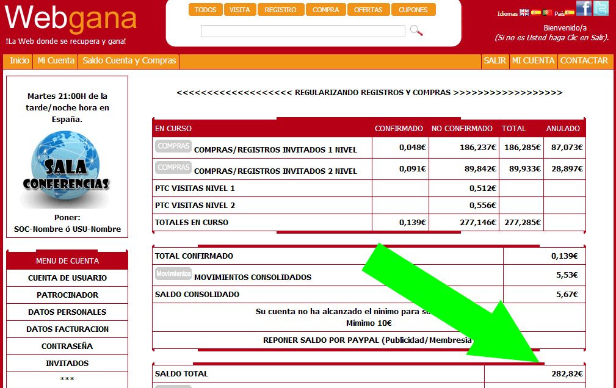
Task: Select the TODOS category tab
Action: 206,9
